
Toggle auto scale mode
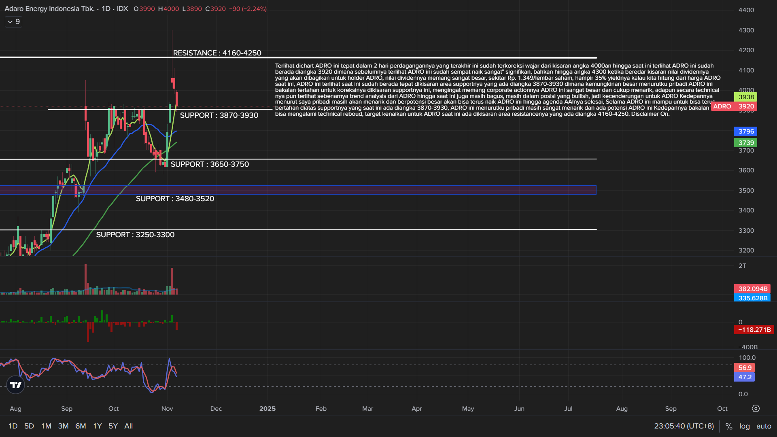coord(764,426)
